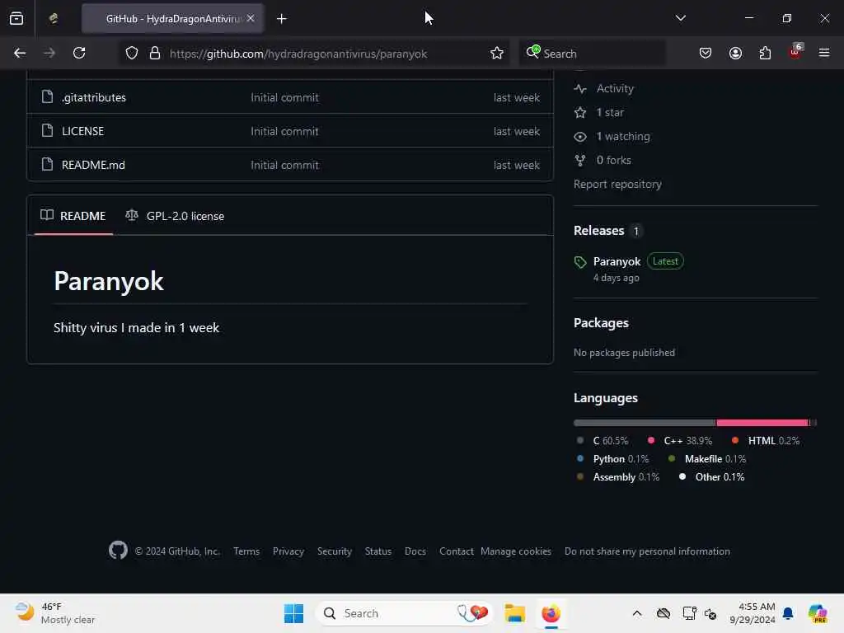844x633 pixels.
Task: Open the Docs footer link
Action: [415, 551]
